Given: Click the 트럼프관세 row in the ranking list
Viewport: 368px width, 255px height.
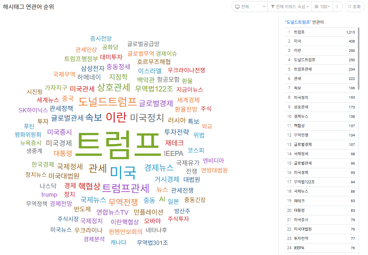Looking at the screenshot, I should point(321,69).
